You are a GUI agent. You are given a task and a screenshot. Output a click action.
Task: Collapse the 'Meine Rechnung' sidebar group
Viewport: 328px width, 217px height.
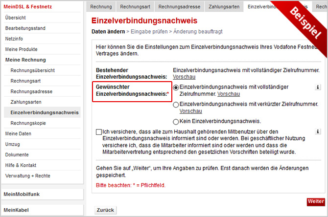[x=25, y=60]
